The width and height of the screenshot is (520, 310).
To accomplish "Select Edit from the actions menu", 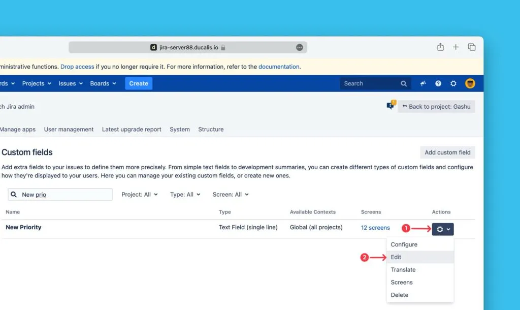I will click(396, 257).
